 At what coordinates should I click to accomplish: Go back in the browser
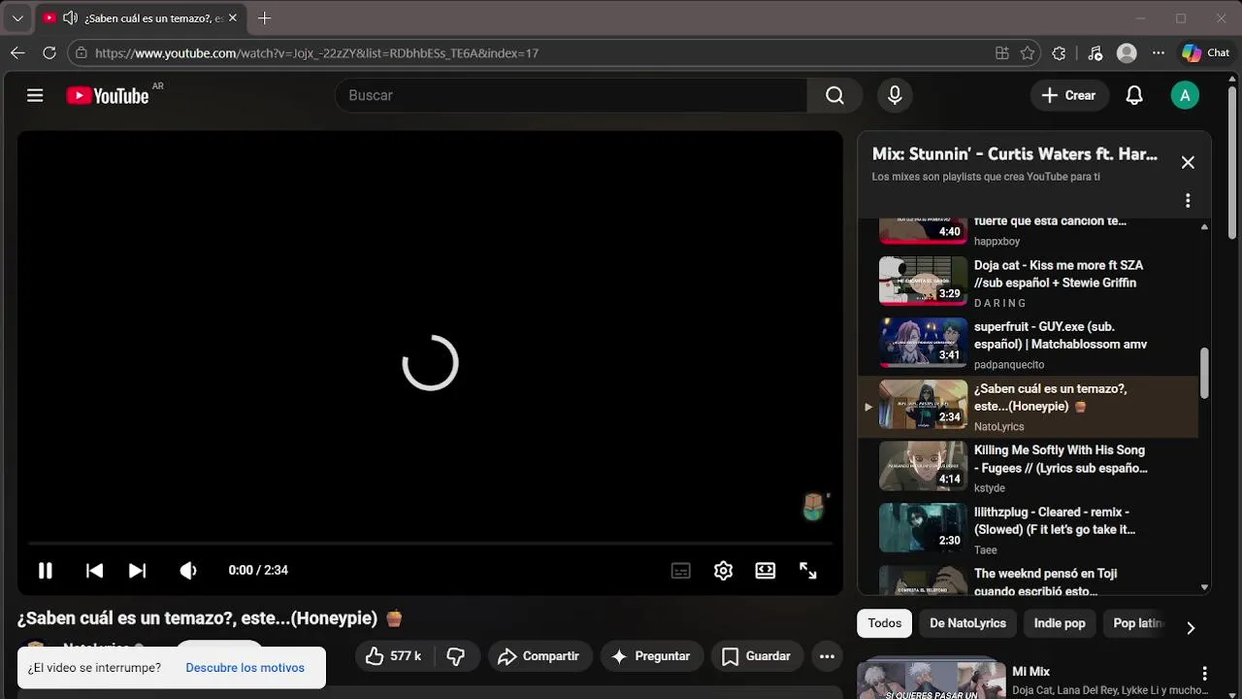(x=17, y=53)
